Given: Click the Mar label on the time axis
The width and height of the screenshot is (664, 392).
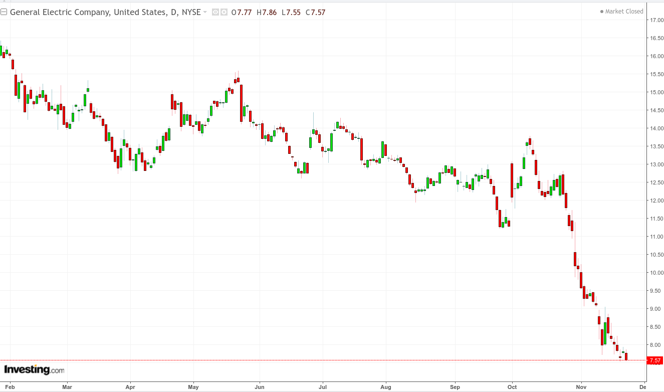Looking at the screenshot, I should click(68, 387).
